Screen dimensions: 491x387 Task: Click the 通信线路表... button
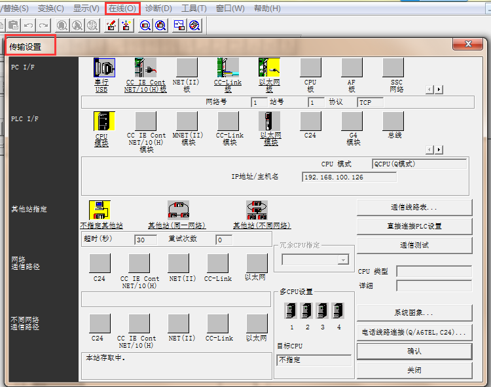(414, 208)
